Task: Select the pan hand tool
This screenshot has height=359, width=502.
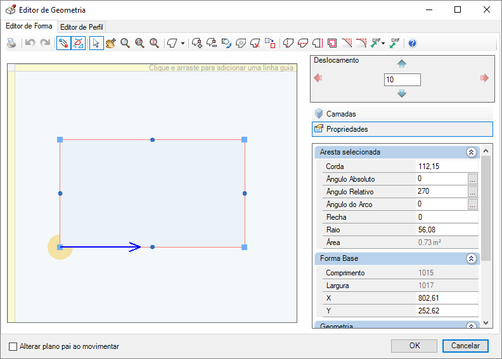Action: [111, 43]
